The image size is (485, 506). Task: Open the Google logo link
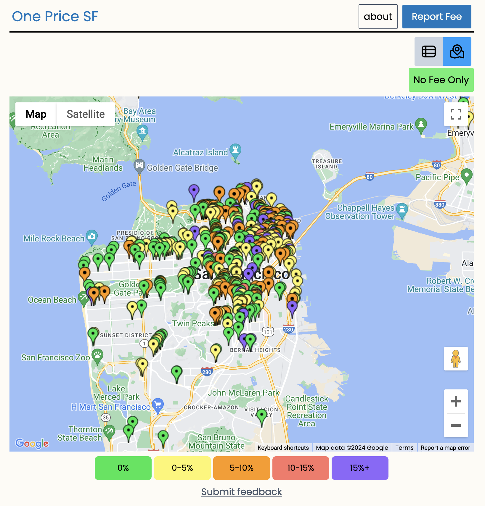click(32, 443)
